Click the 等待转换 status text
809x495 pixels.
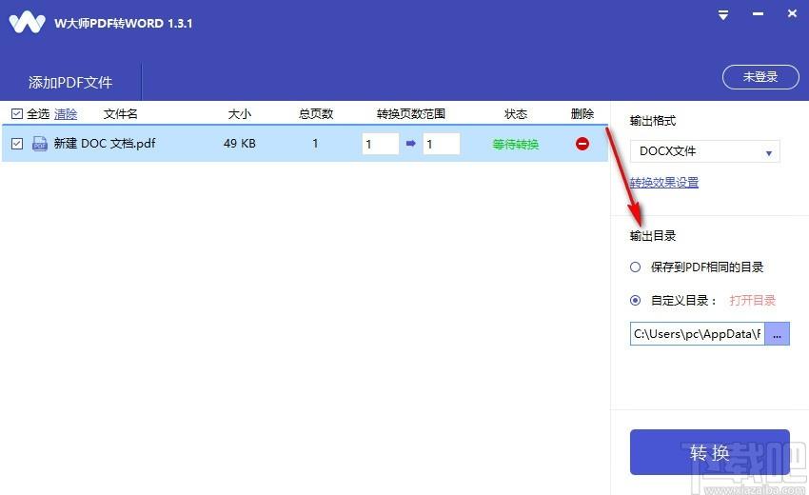point(516,144)
